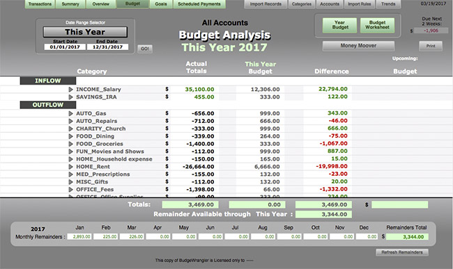Open the Categories tab

pos(302,4)
